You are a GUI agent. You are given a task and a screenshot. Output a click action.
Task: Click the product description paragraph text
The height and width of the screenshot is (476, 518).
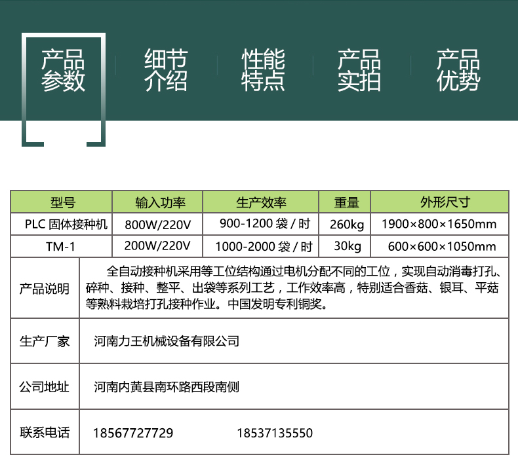pos(293,288)
